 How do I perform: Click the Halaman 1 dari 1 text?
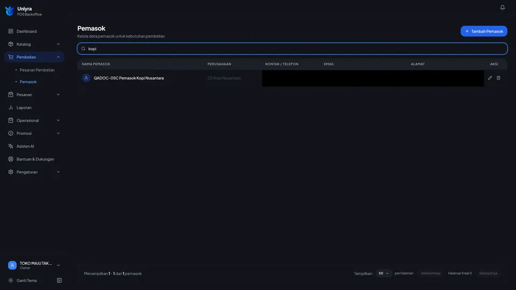[x=460, y=273]
